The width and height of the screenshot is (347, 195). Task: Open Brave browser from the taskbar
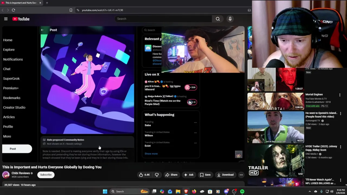(186, 191)
